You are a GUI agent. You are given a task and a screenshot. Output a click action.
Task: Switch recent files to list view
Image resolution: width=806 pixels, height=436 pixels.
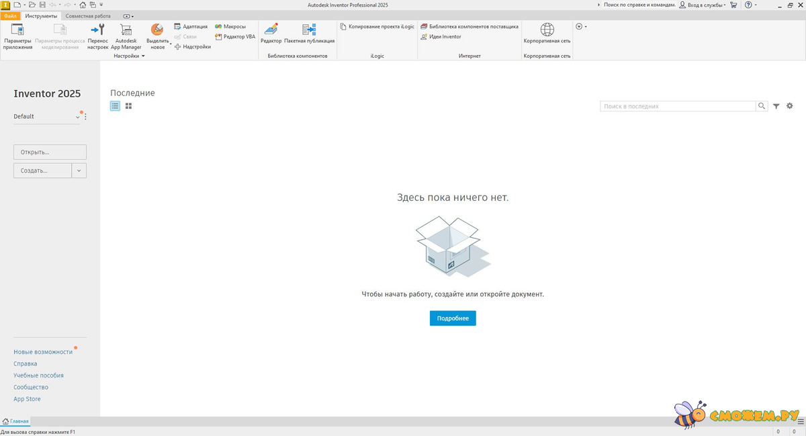[x=116, y=106]
